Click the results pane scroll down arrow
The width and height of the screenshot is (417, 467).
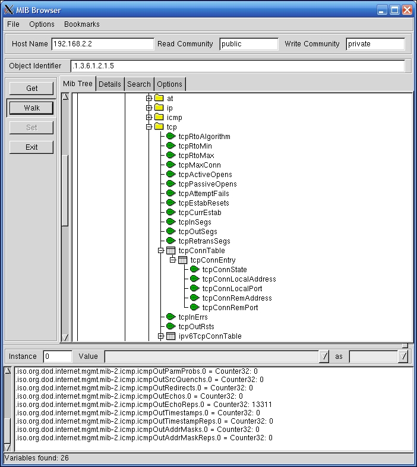pyautogui.click(x=8, y=447)
